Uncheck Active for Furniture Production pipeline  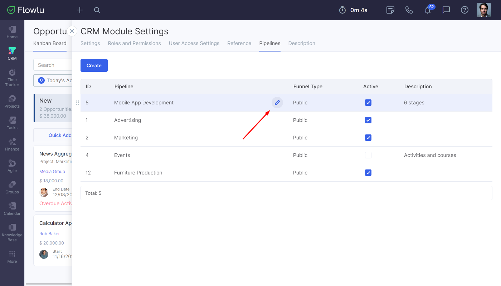point(368,173)
